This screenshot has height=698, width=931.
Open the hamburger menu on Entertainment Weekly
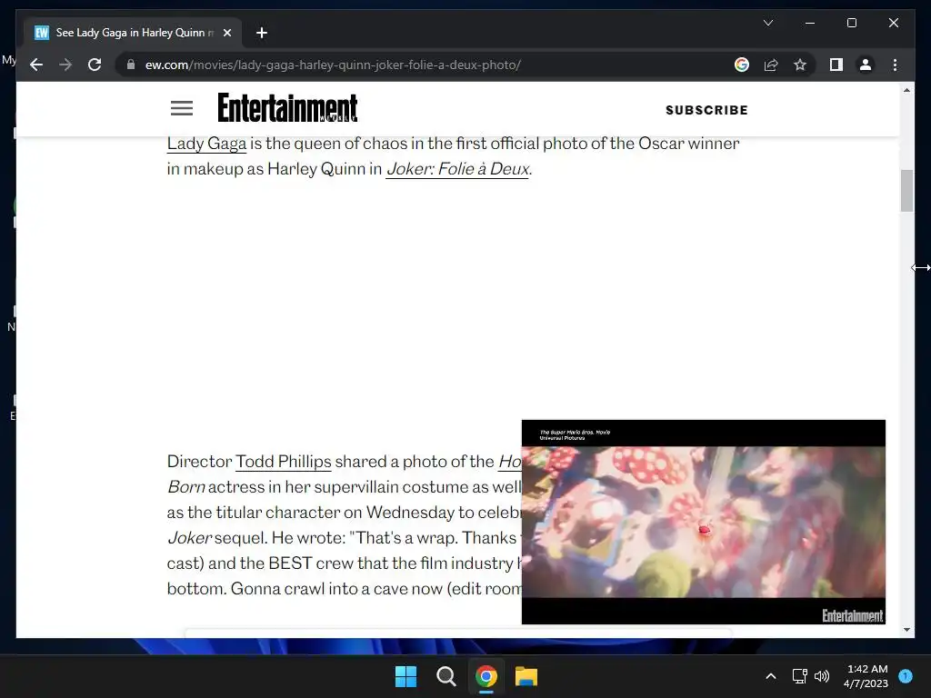pyautogui.click(x=182, y=109)
